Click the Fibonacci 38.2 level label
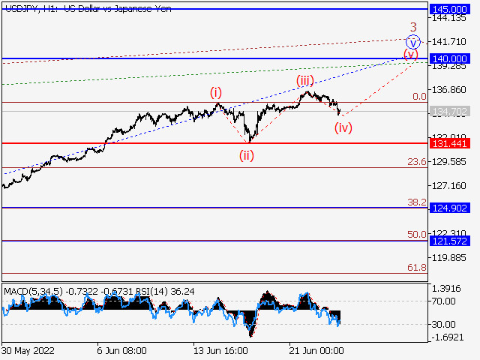This screenshot has width=480, height=360. click(x=417, y=202)
